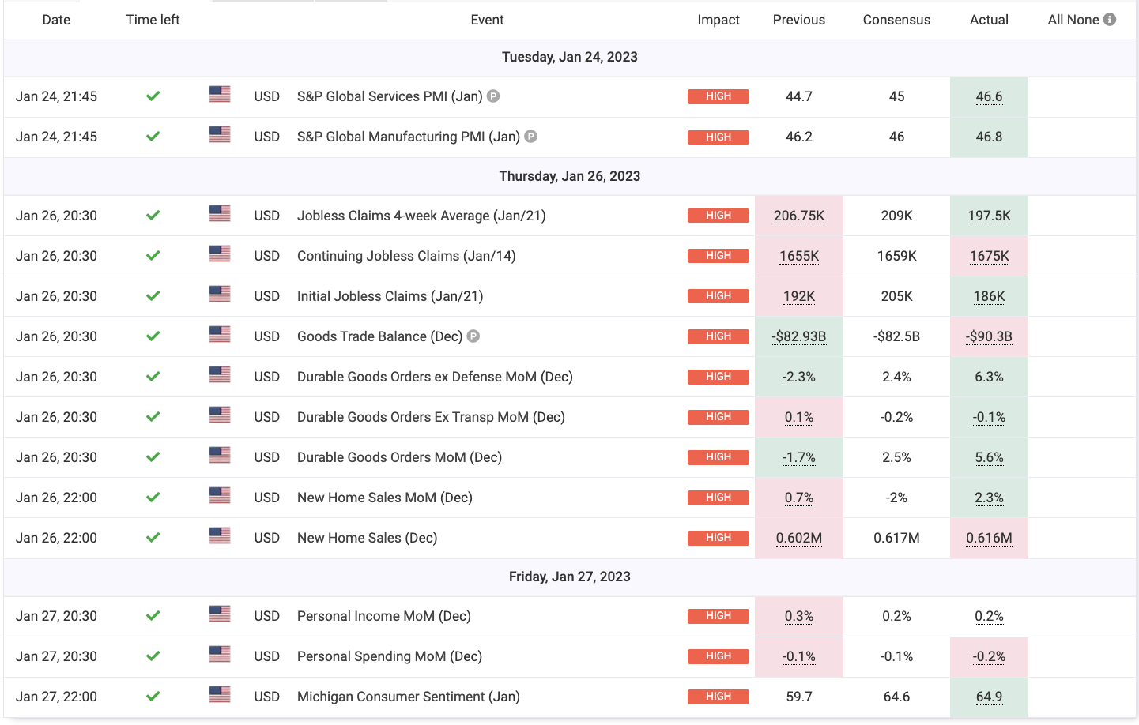This screenshot has height=725, width=1139.
Task: Toggle the green check beside Personal Spending MoM
Action: [x=153, y=655]
